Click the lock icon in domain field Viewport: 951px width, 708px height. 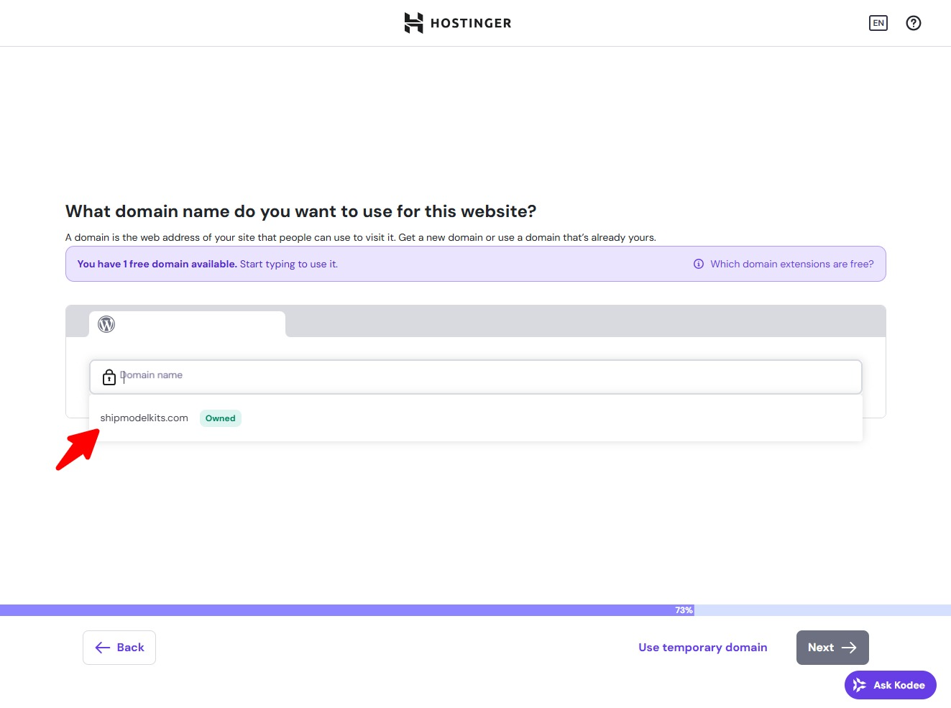[x=109, y=377]
